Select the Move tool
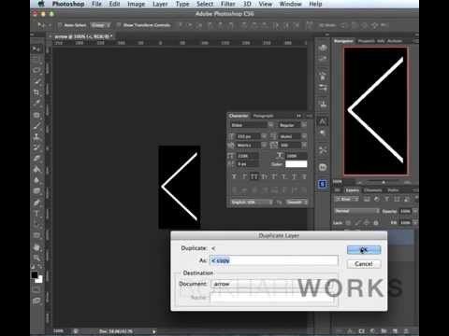Screen dimensions: 449x336 tap(36, 49)
